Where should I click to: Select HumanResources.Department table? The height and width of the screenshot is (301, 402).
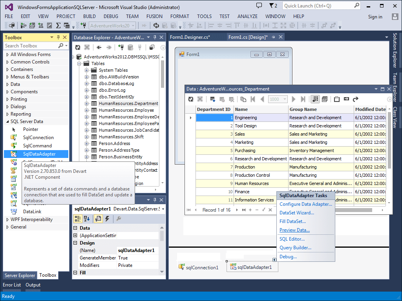coord(128,103)
